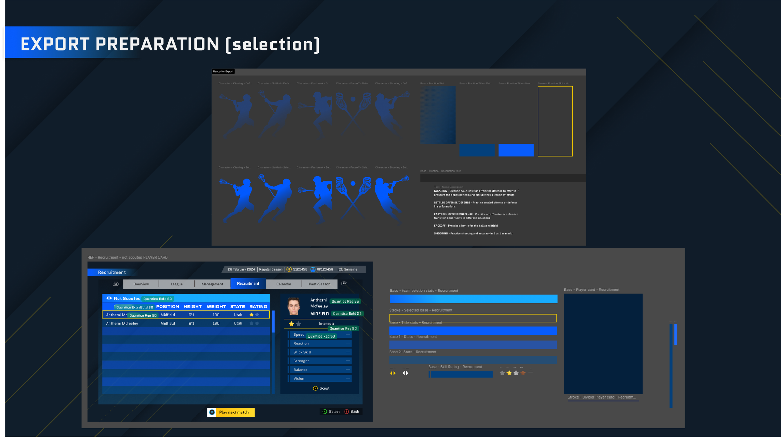Click the Base - Player card navy panel

point(603,344)
